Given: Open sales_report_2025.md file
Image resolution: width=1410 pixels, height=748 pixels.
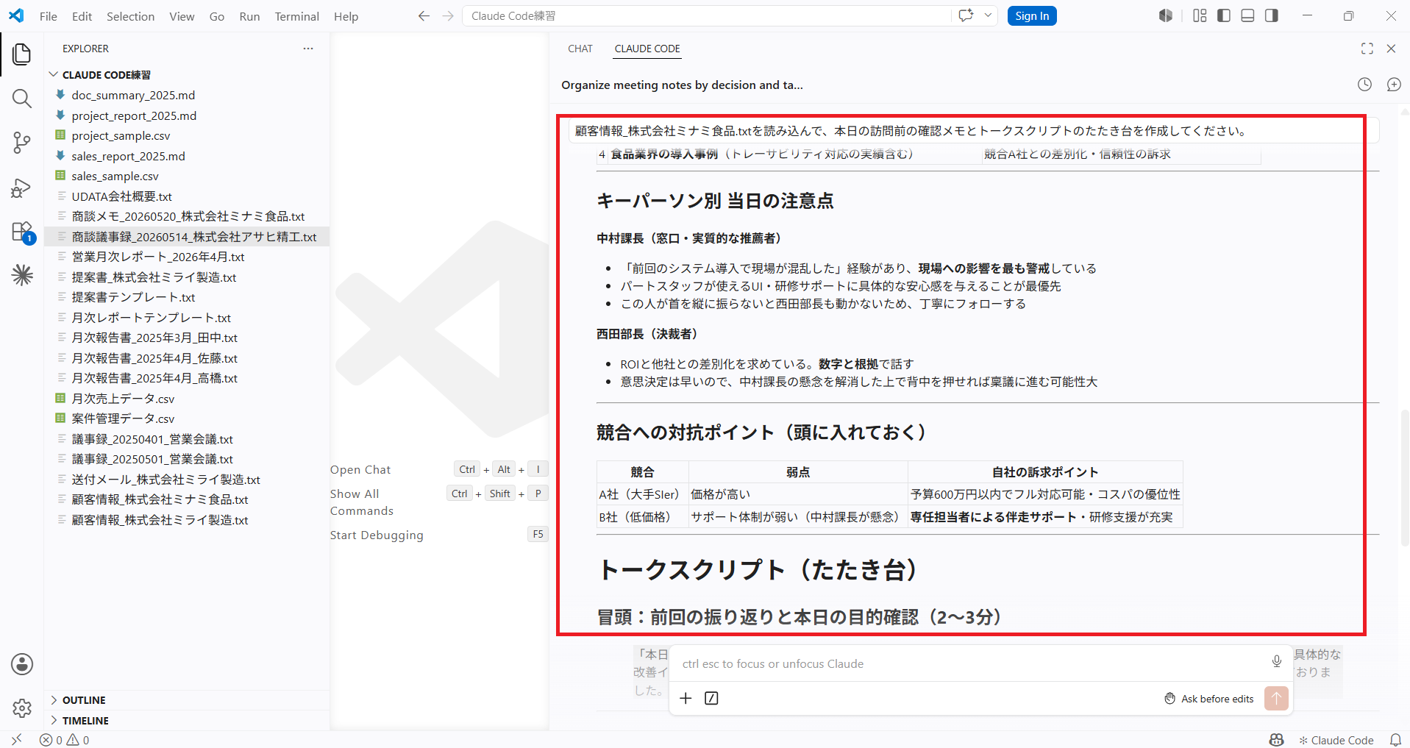Looking at the screenshot, I should (128, 156).
